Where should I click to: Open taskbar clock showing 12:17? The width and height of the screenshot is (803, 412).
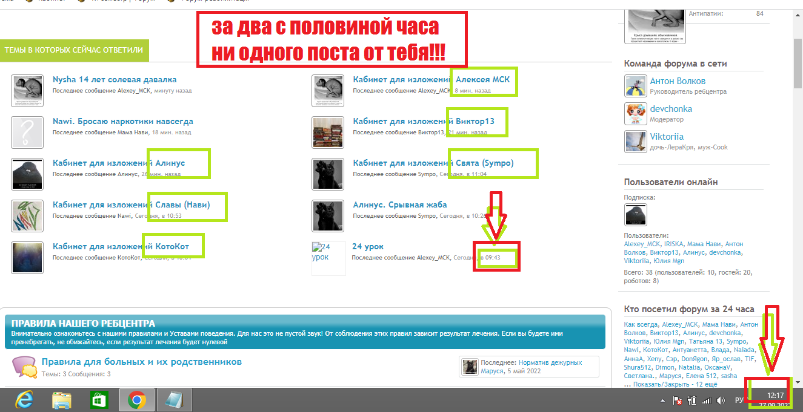click(x=775, y=395)
